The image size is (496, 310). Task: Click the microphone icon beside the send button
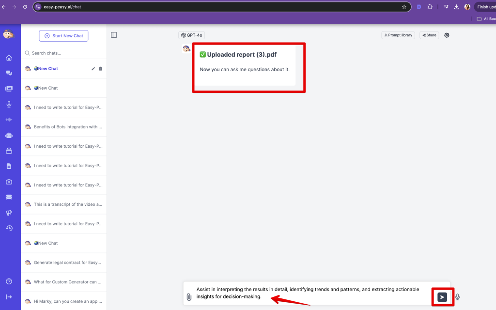[x=457, y=297]
